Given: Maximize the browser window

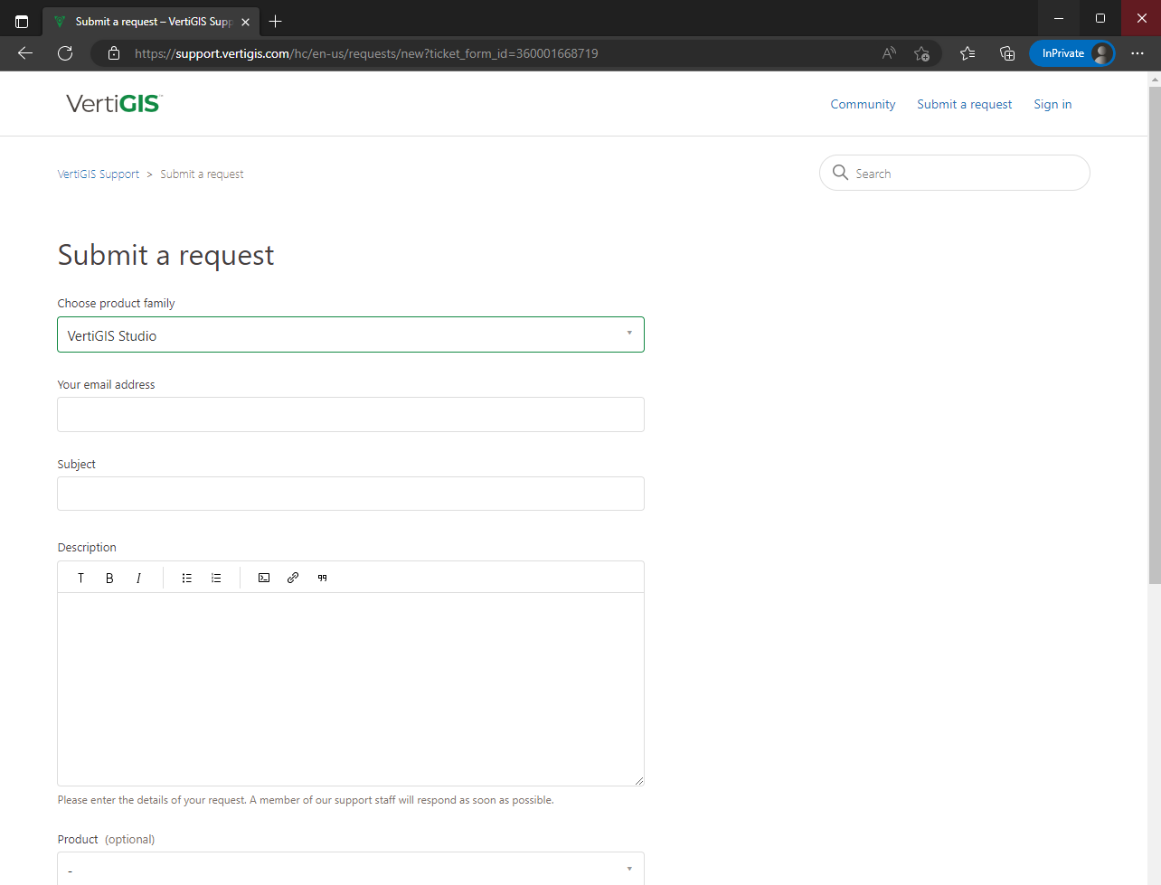Looking at the screenshot, I should [1100, 18].
